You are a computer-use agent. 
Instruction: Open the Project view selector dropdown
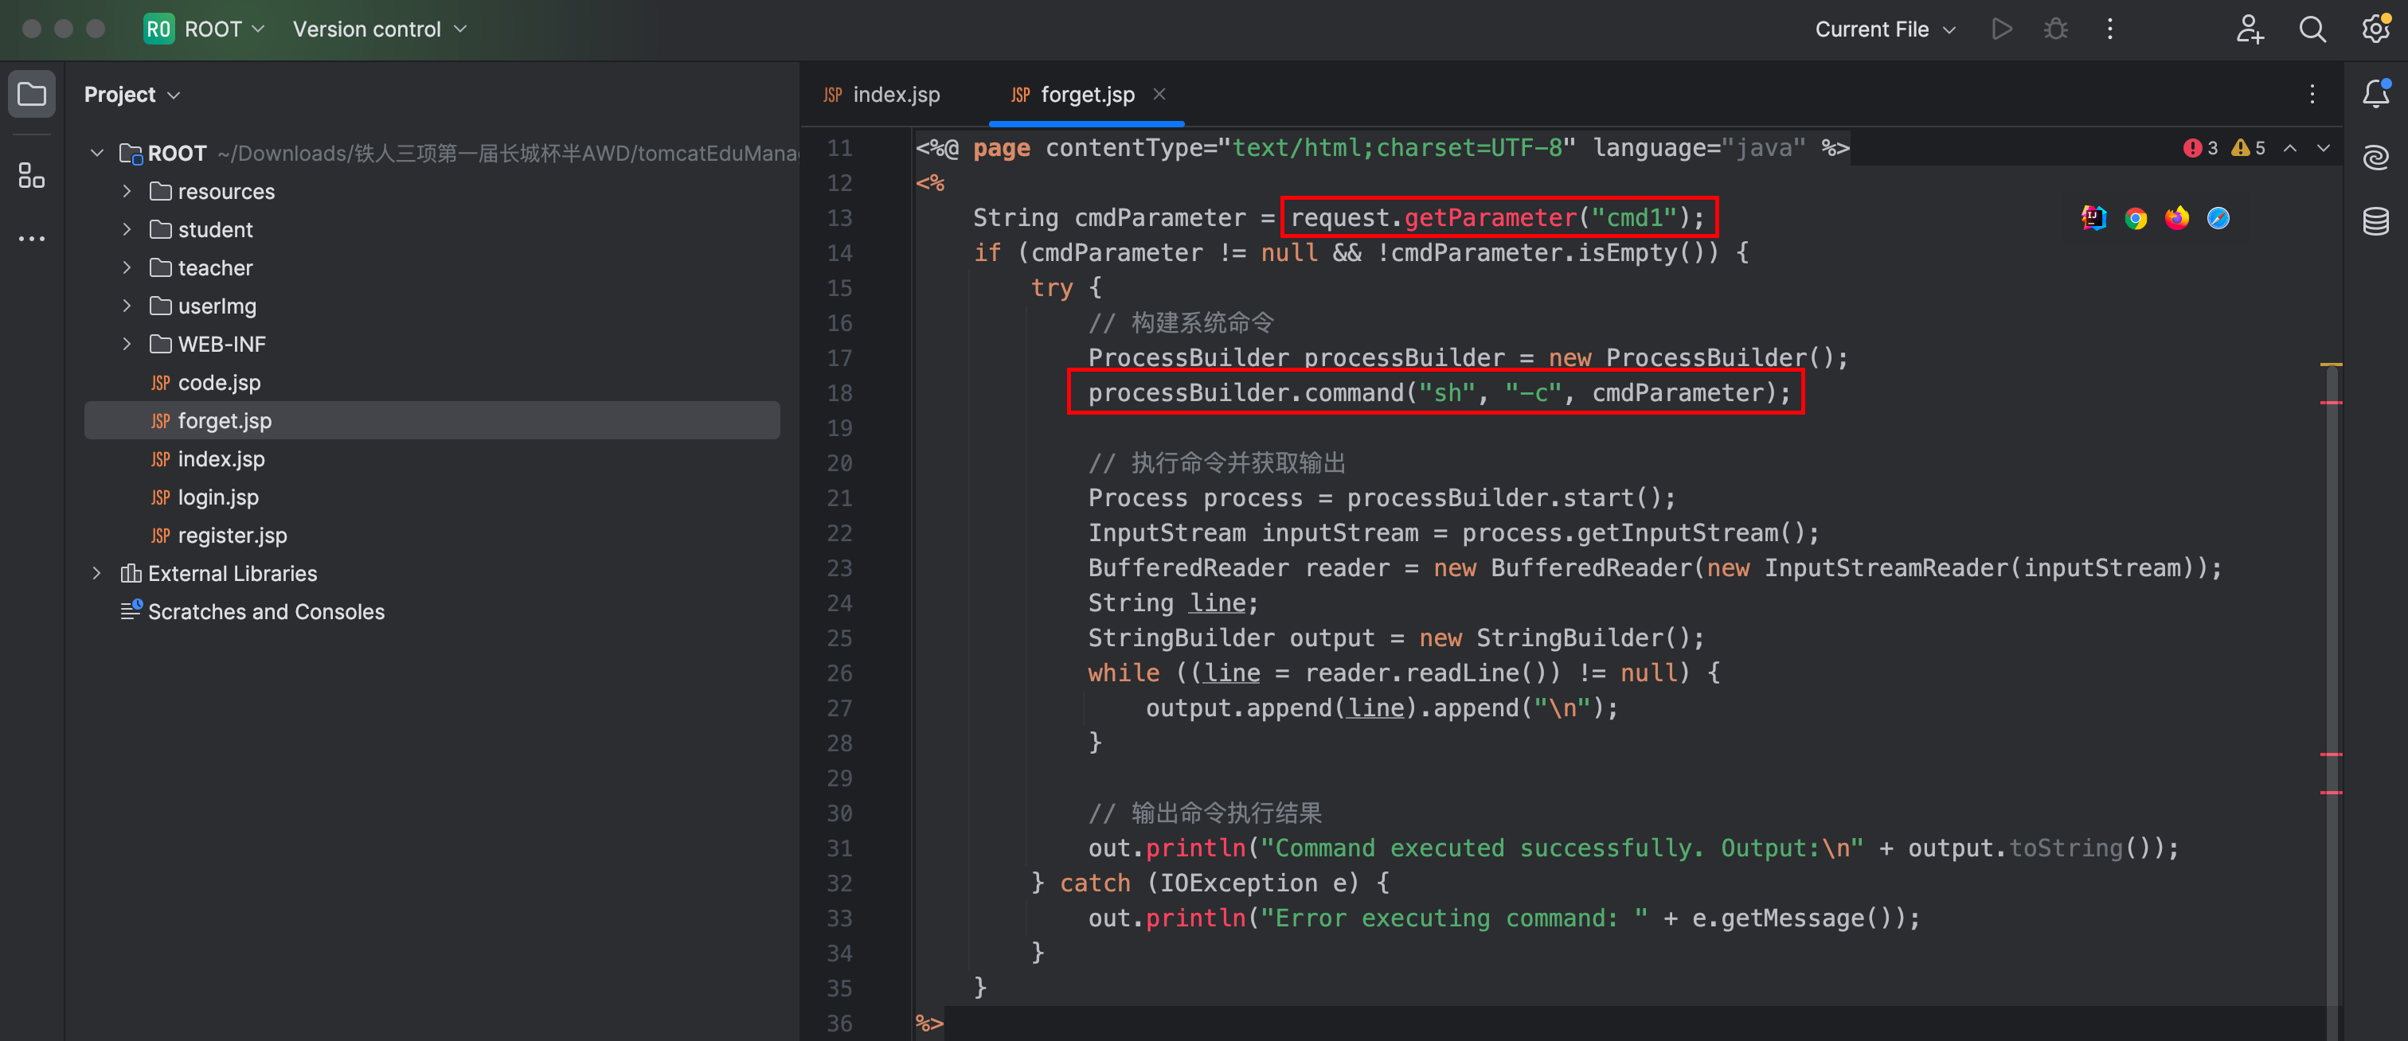coord(132,95)
